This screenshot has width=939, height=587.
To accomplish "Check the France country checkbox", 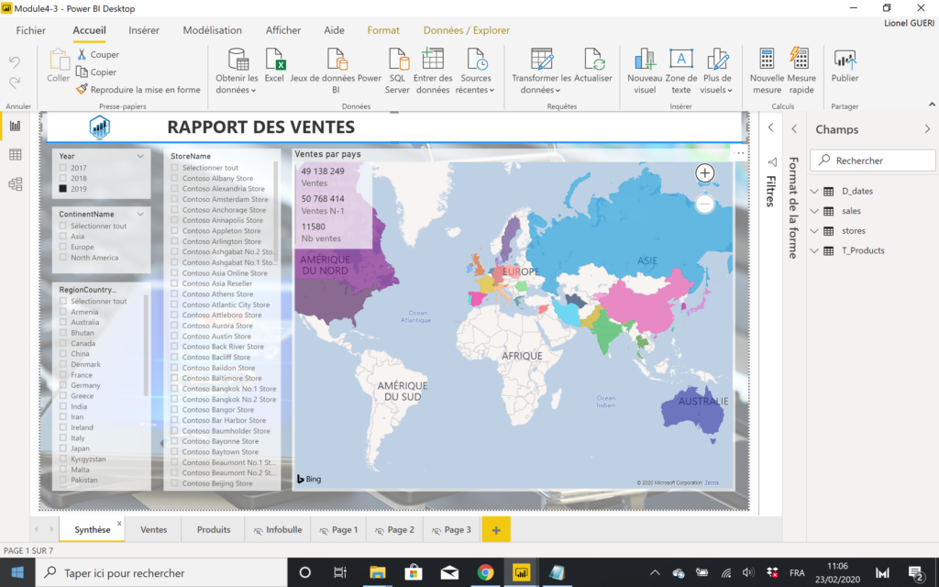I will click(x=63, y=374).
